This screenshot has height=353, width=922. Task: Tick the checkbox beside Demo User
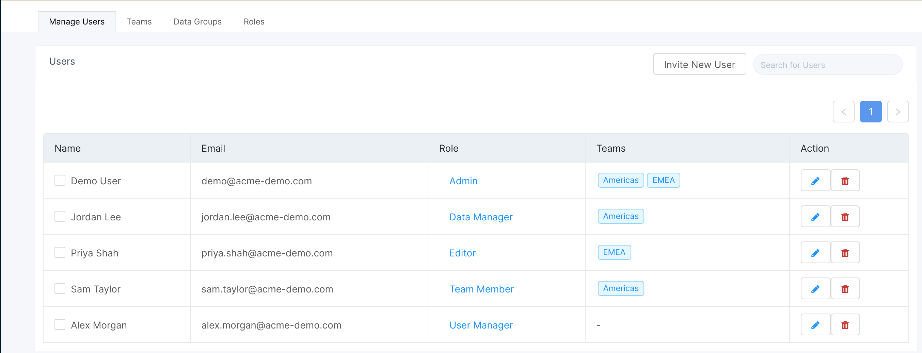pyautogui.click(x=60, y=180)
